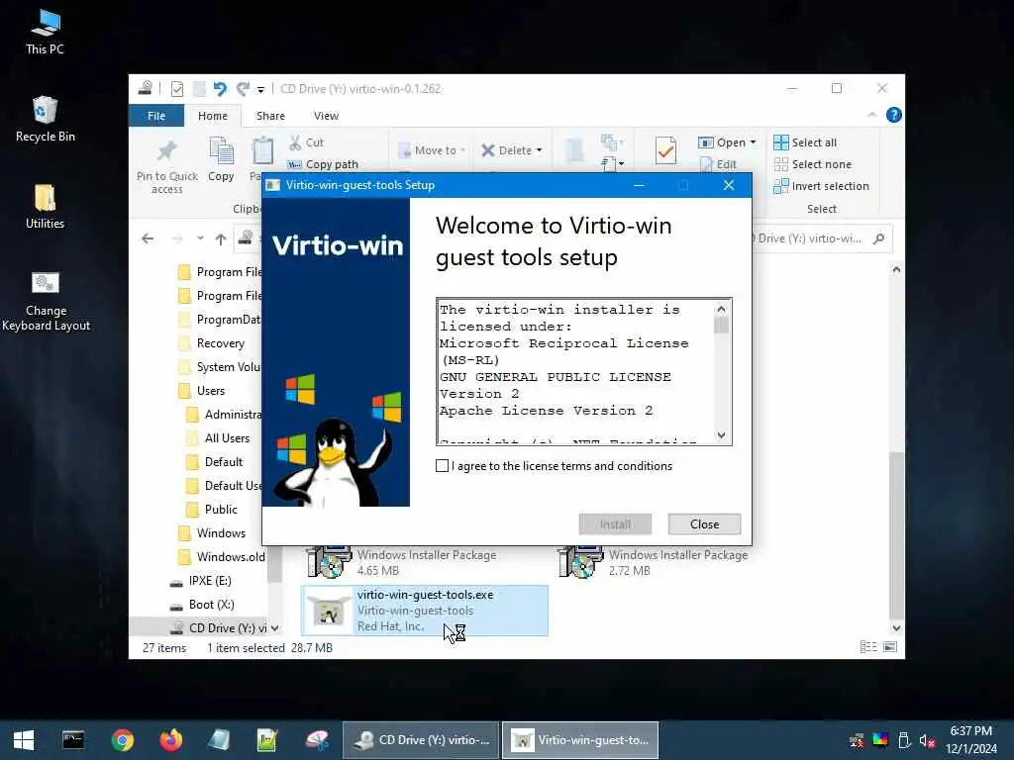Image resolution: width=1014 pixels, height=760 pixels.
Task: Select IPXE (E:) drive in tree
Action: (x=210, y=581)
